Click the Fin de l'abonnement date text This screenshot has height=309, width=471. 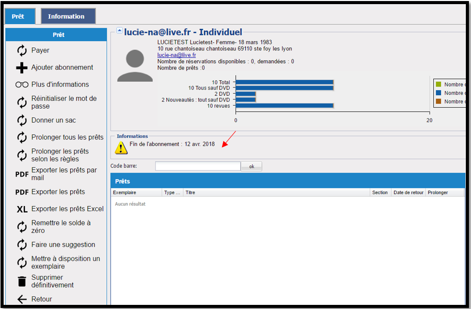pyautogui.click(x=172, y=144)
